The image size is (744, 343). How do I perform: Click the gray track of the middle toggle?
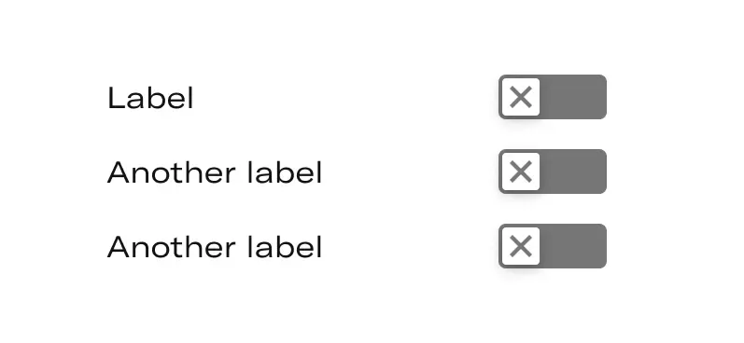pyautogui.click(x=573, y=171)
